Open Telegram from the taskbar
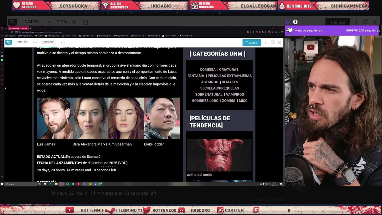382x215 pixels. click(73, 184)
